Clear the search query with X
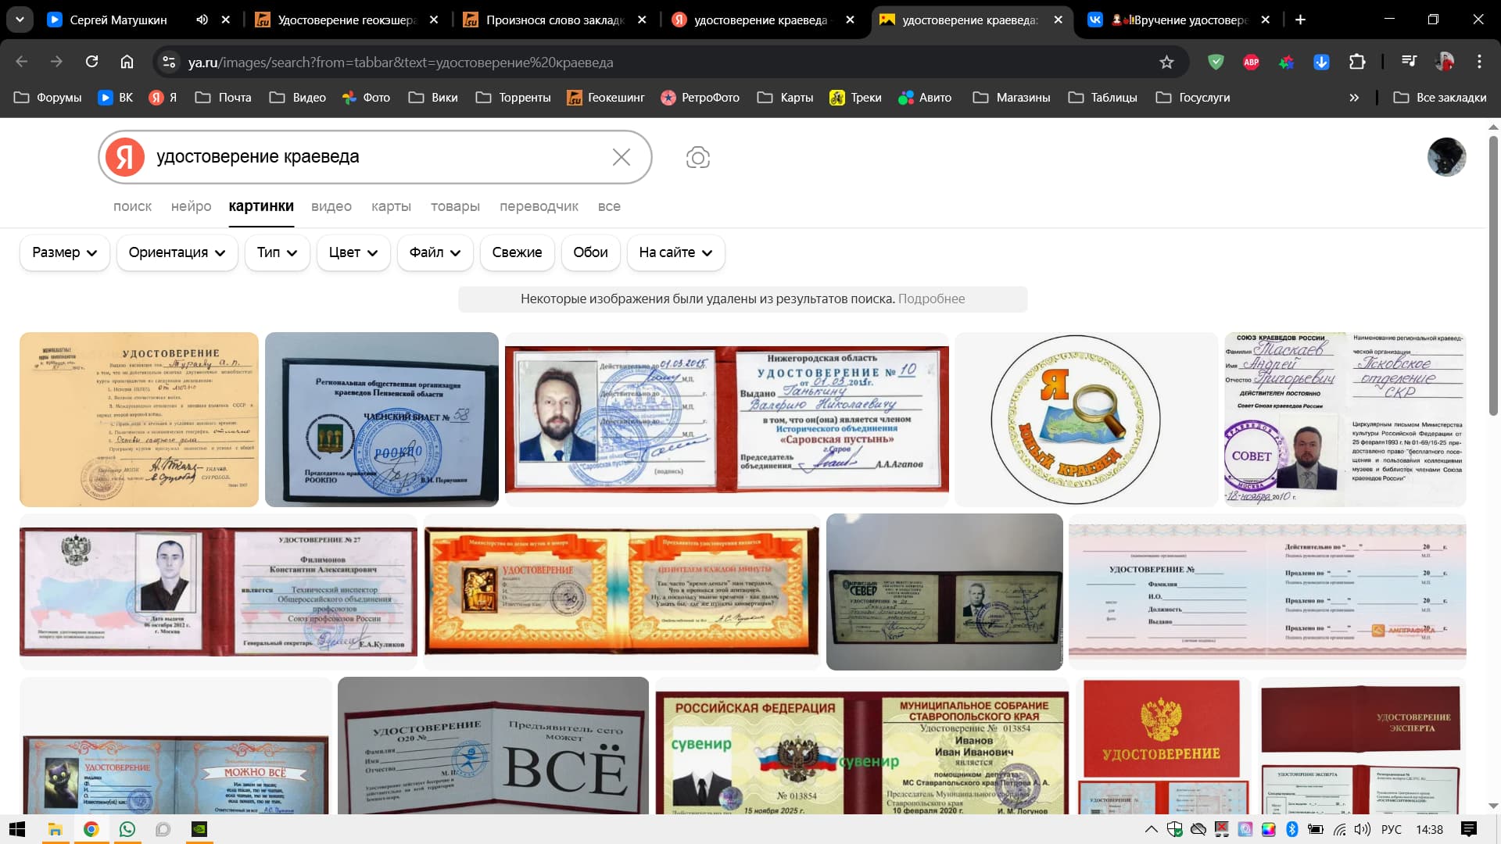 [622, 157]
